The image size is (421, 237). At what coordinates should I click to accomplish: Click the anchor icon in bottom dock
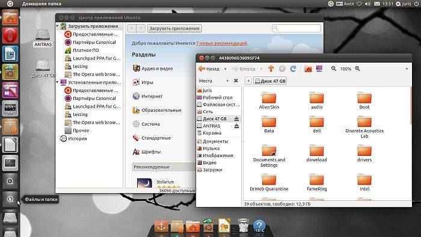[x=161, y=226]
